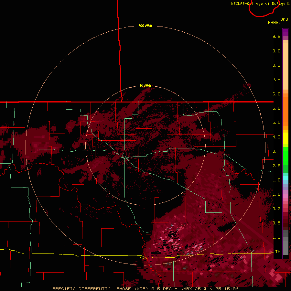This screenshot has height=291, width=291.
Task: Click the TH threshold label on scale
Action: (278, 252)
